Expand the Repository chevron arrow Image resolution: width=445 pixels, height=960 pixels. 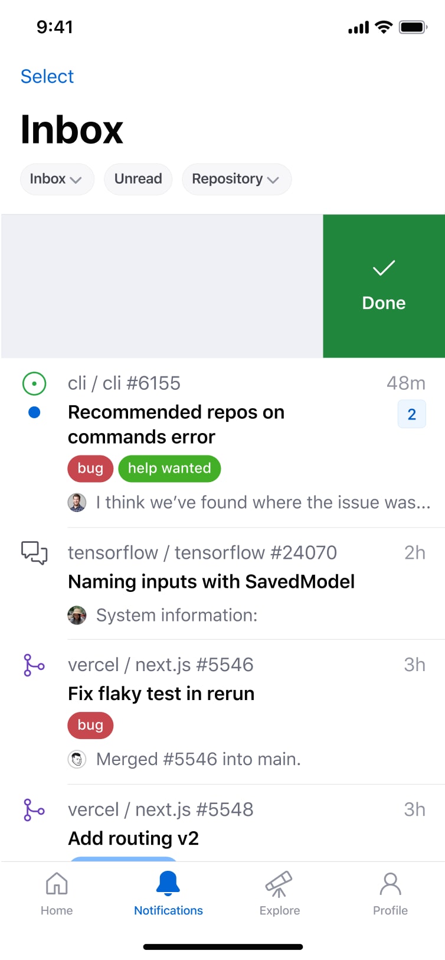pos(273,180)
